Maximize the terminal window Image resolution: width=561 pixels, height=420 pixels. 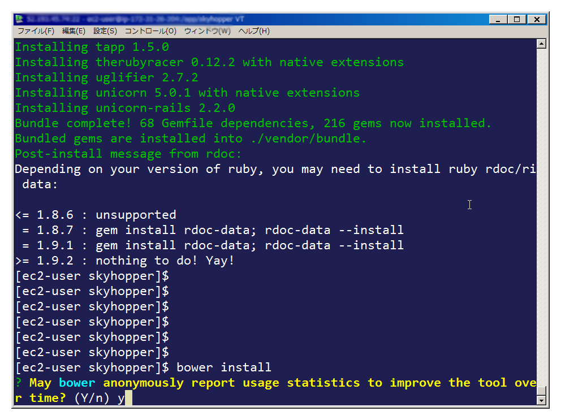[x=517, y=19]
